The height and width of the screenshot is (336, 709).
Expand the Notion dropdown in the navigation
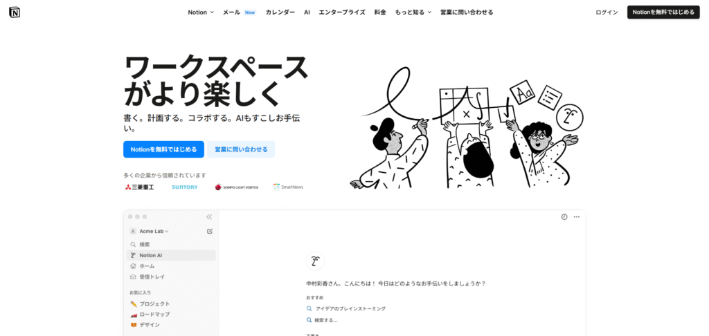201,12
